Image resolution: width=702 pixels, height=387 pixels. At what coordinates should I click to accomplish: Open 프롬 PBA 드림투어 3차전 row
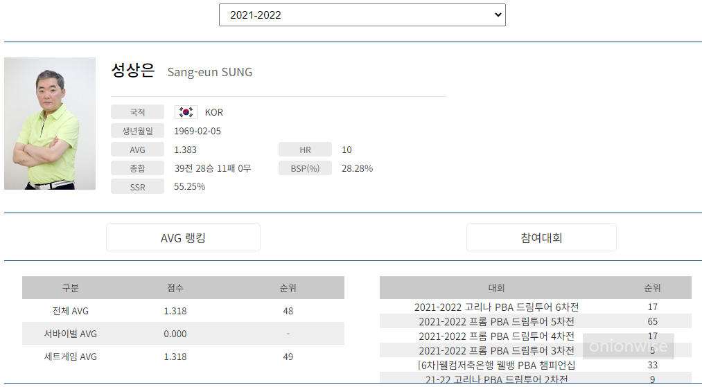[536, 350]
